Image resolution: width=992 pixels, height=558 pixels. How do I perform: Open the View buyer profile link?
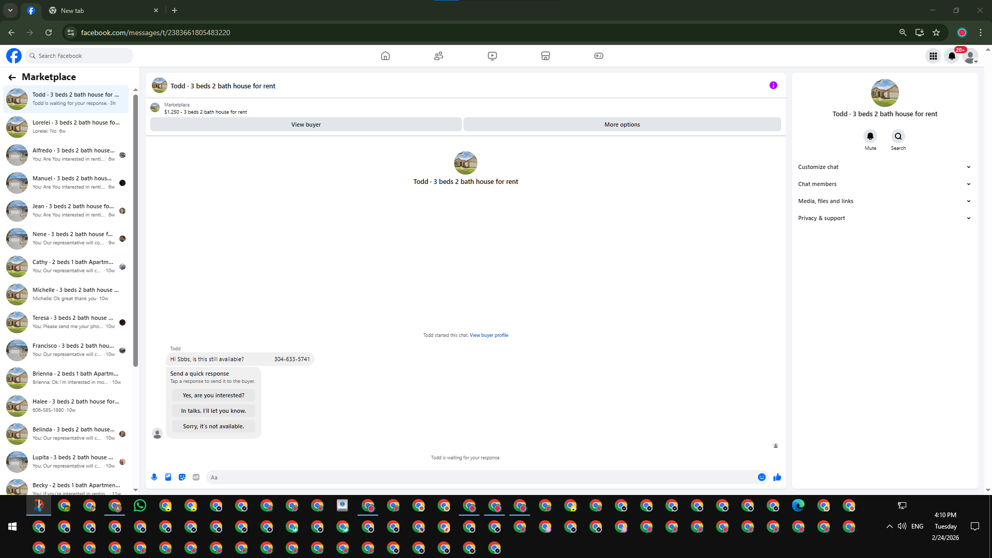coord(489,335)
